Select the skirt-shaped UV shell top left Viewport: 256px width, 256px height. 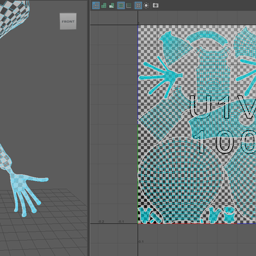pyautogui.click(x=175, y=48)
